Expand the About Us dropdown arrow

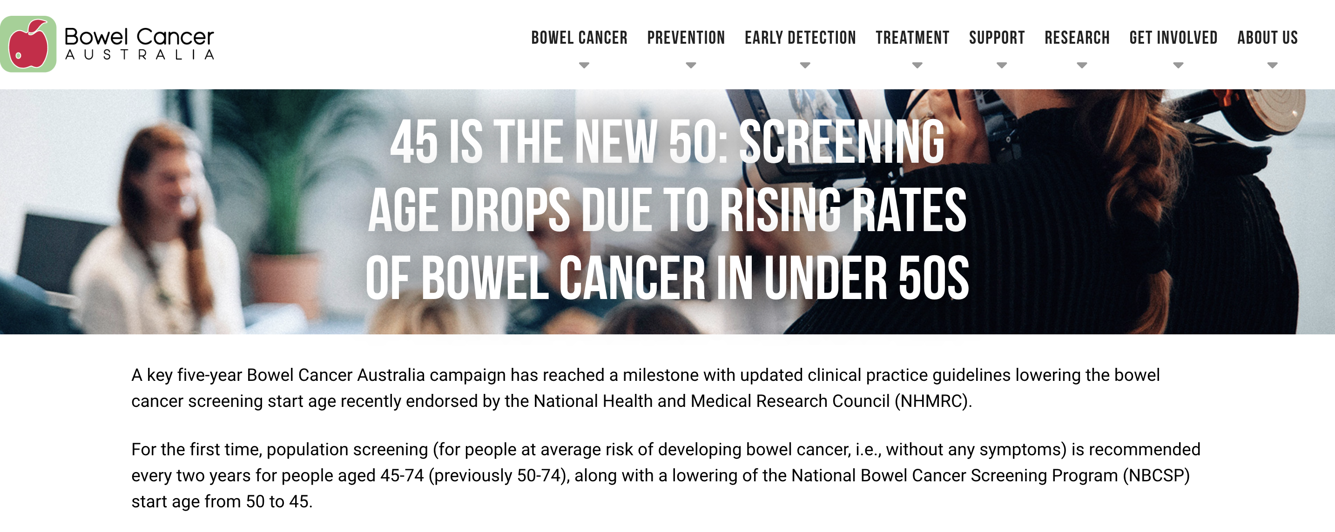coord(1272,65)
